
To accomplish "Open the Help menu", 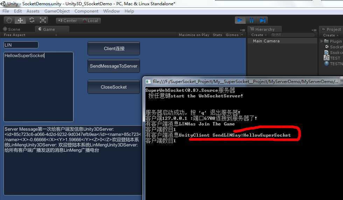I will 129,11.
